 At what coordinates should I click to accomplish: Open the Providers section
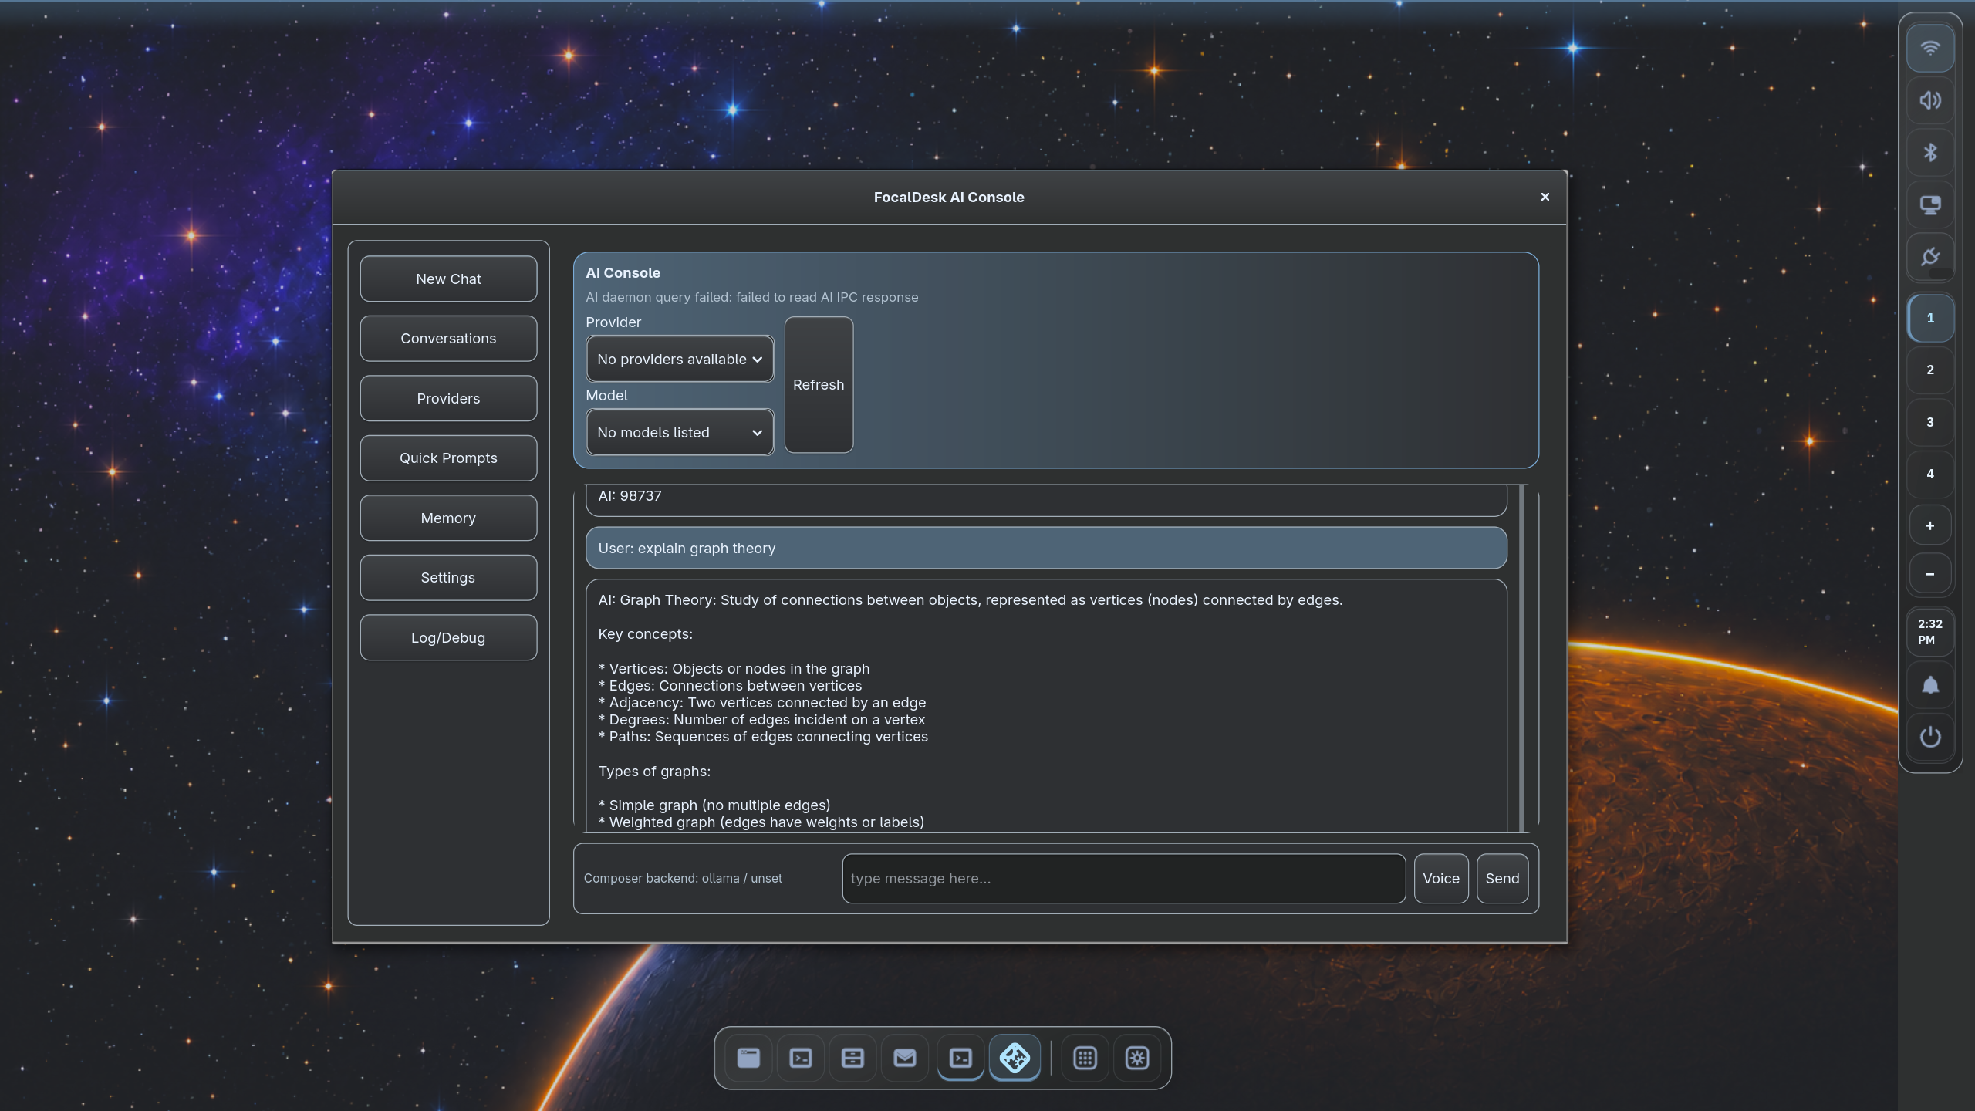(x=448, y=398)
